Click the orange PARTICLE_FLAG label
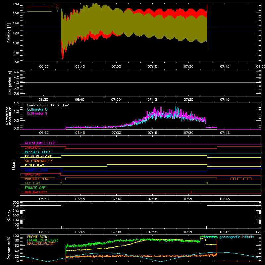Image resolution: width=265 pixels, height=265 pixels. [x=37, y=179]
